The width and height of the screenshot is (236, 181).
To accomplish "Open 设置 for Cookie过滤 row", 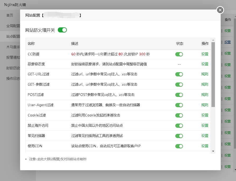I will (x=205, y=115).
